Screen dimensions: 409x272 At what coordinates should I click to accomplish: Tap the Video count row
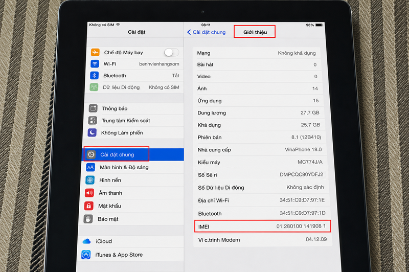pyautogui.click(x=258, y=76)
